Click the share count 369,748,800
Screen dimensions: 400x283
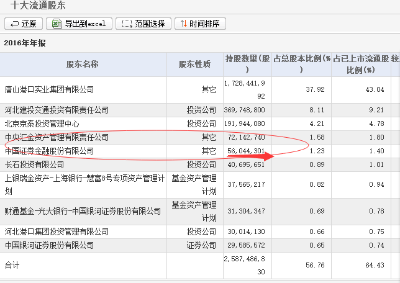(x=244, y=110)
